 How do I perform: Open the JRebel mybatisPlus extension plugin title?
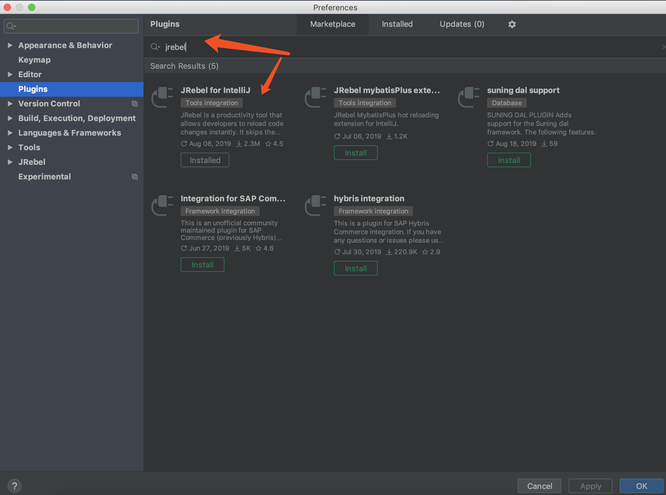[x=387, y=90]
